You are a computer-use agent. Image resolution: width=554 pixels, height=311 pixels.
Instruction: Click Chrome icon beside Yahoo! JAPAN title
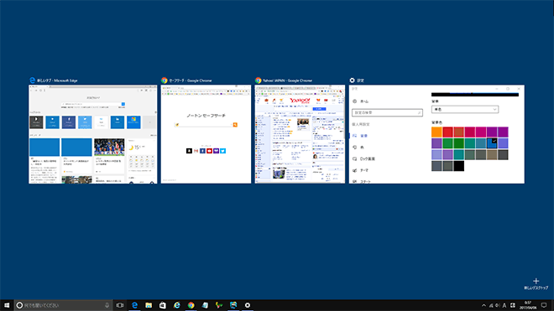(x=259, y=80)
